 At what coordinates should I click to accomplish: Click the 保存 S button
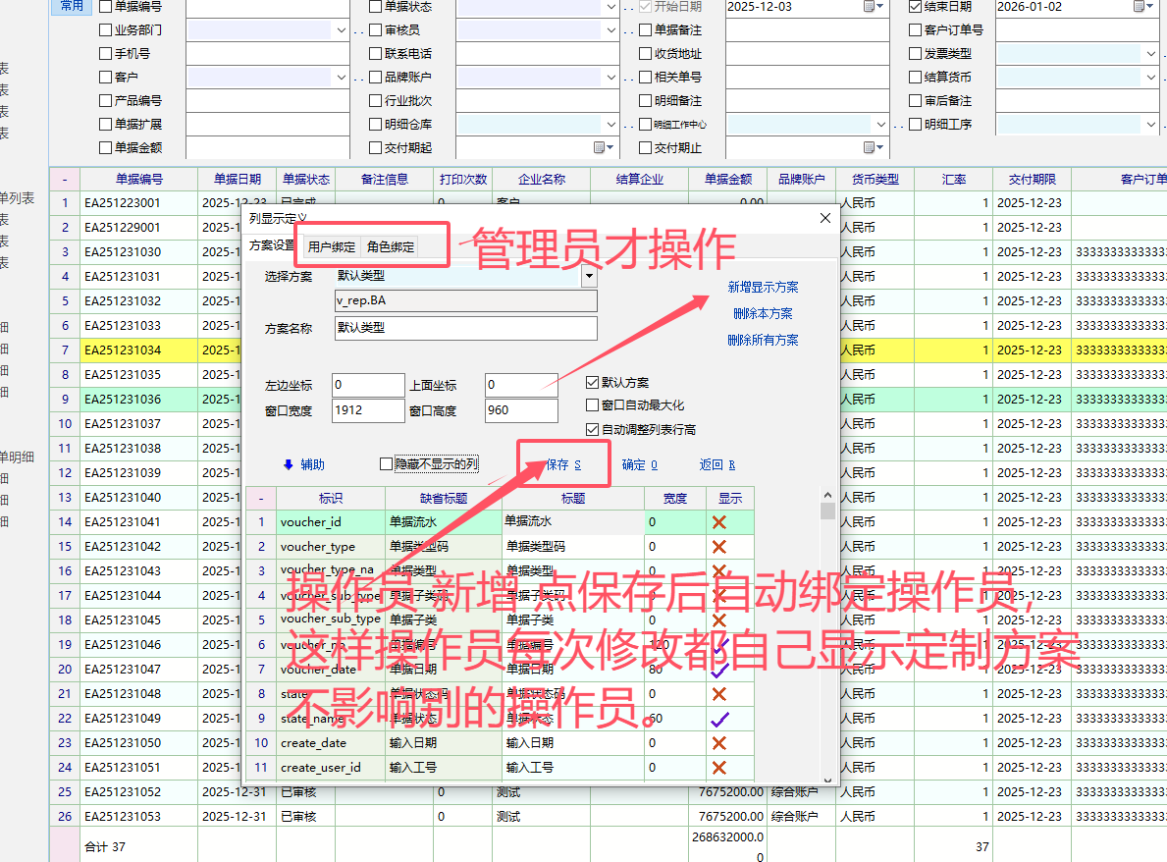pyautogui.click(x=563, y=464)
